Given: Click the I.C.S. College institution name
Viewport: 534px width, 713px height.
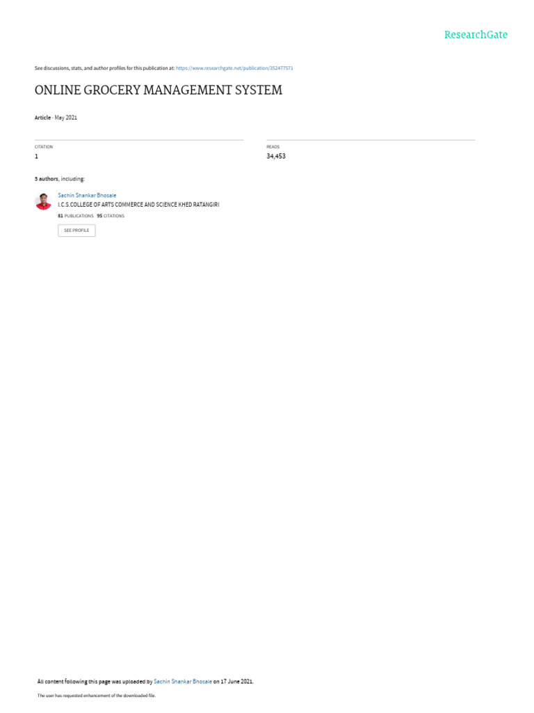Looking at the screenshot, I should click(138, 205).
